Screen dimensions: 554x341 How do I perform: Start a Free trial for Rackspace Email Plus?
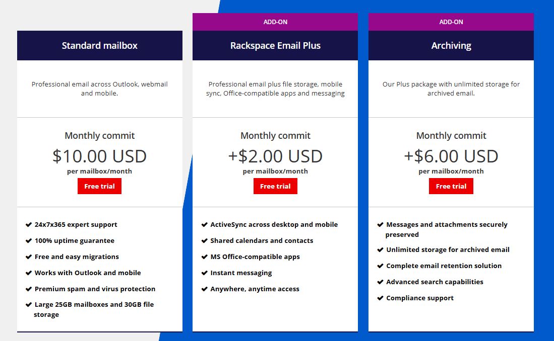(275, 186)
